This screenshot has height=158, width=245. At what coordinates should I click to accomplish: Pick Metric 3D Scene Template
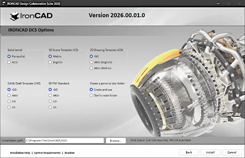[x=50, y=56]
